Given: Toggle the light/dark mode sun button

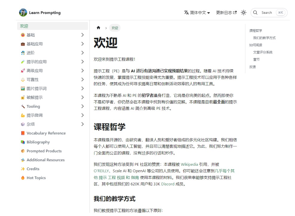Looking at the screenshot, I should (x=244, y=12).
